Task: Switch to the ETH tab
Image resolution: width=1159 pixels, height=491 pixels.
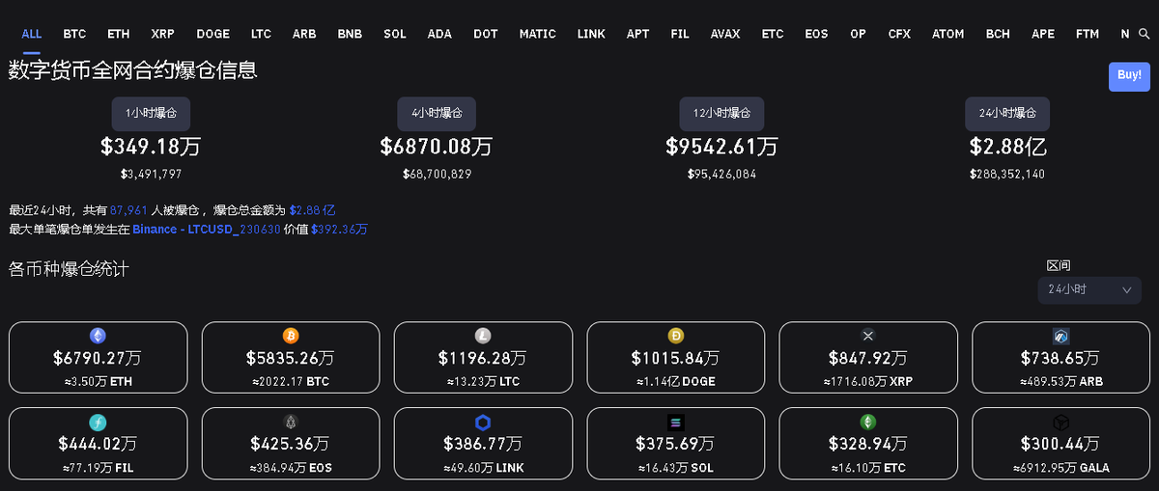Action: pyautogui.click(x=119, y=34)
